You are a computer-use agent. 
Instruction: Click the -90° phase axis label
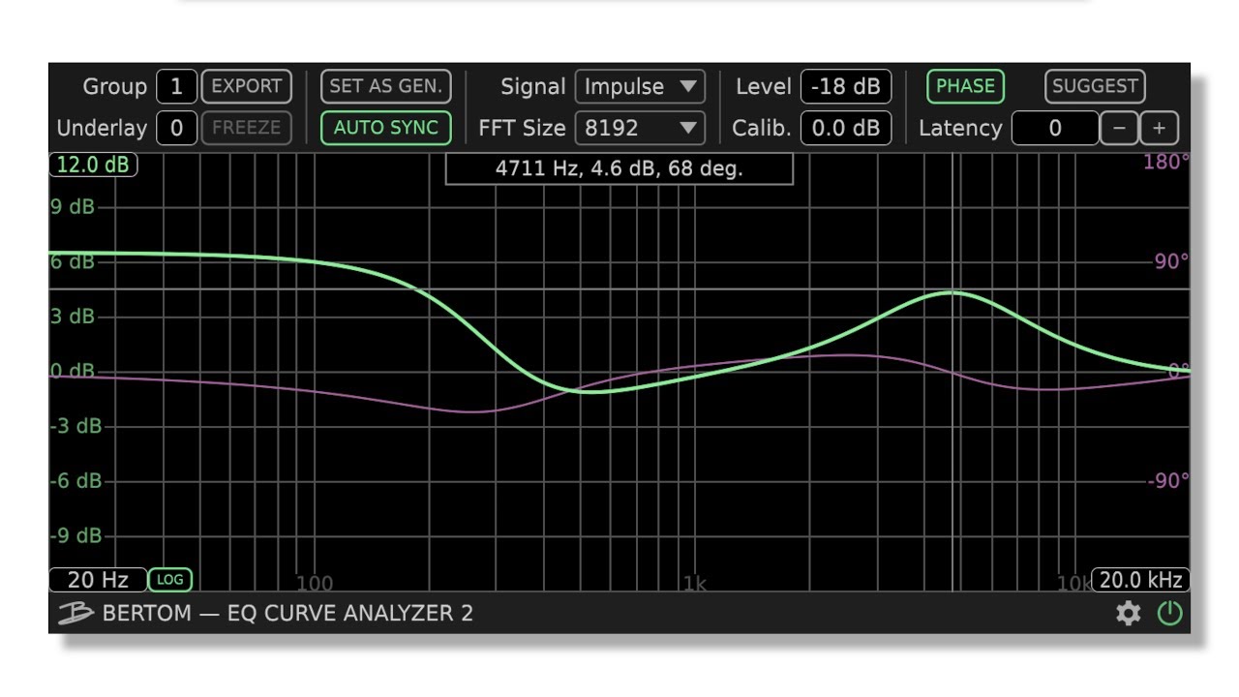(x=1168, y=481)
